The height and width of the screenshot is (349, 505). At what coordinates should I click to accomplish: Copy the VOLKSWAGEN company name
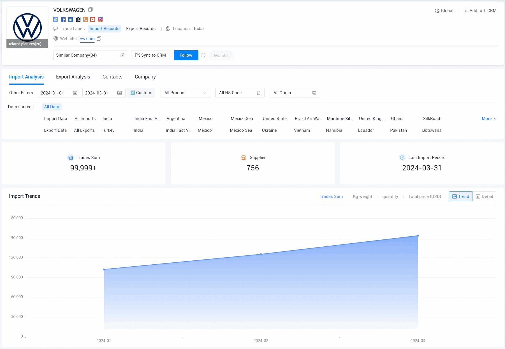[x=90, y=10]
